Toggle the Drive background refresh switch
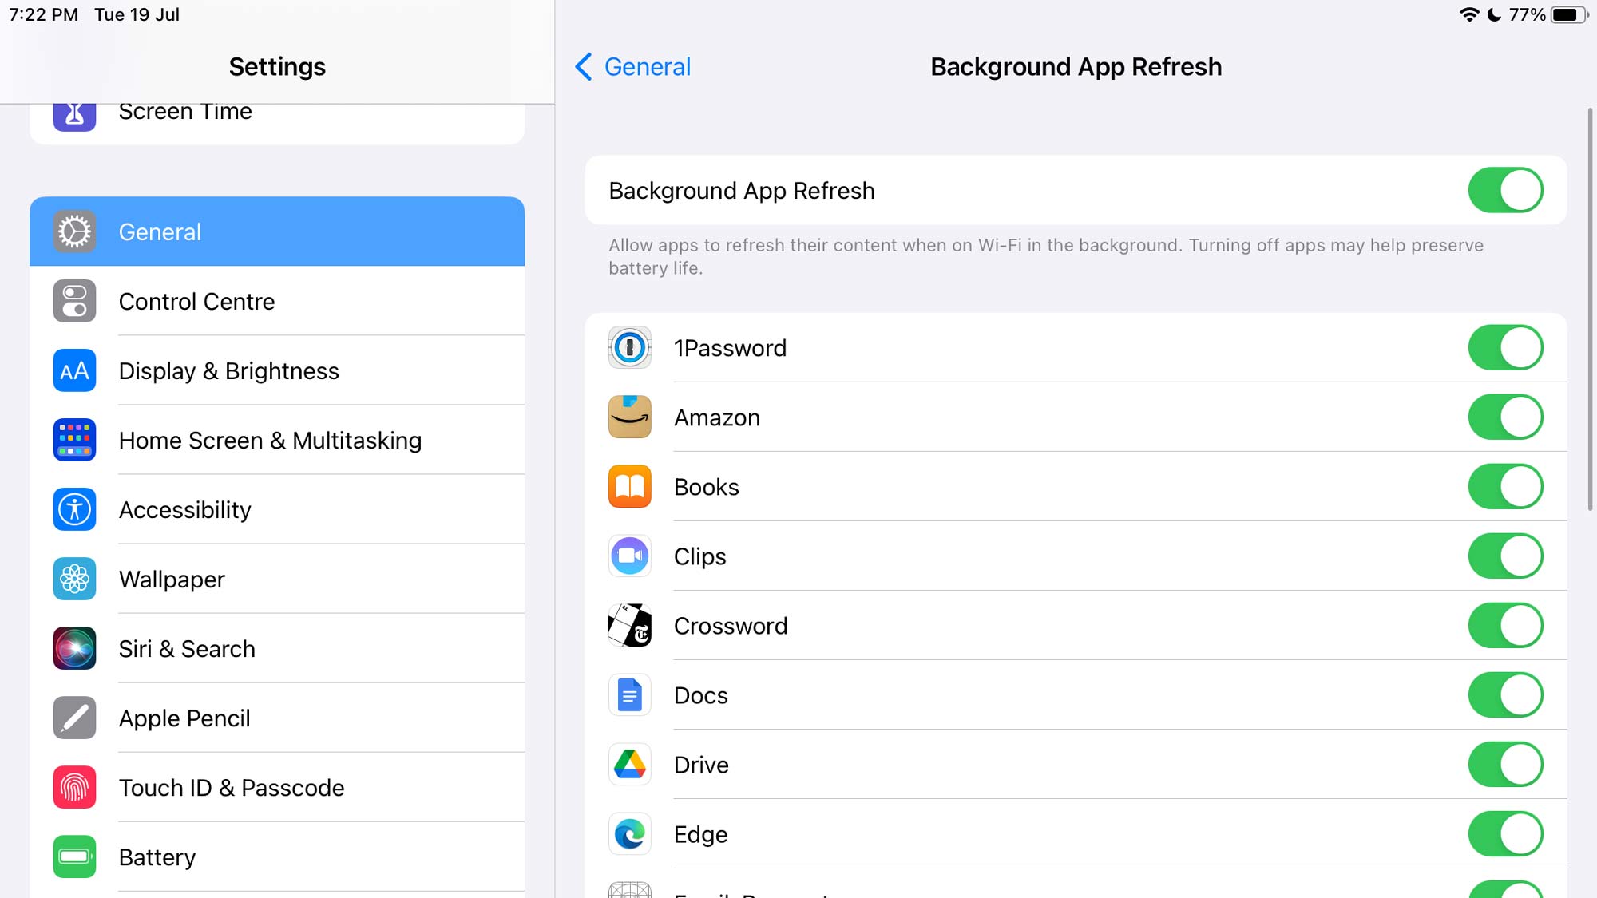1597x898 pixels. (x=1505, y=764)
